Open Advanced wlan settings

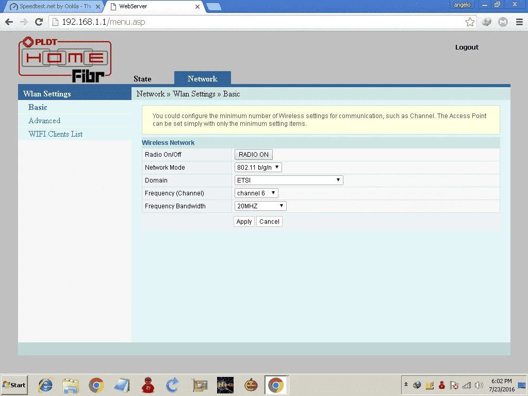(x=44, y=121)
